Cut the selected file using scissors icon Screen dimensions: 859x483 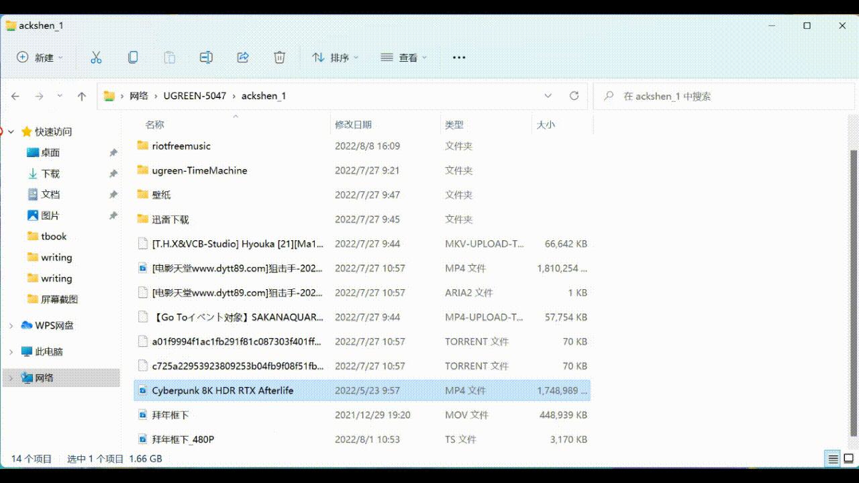coord(96,58)
